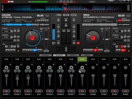Viewport: 132px width, 99px height.
Task: Click the right deck pitch slider handle
Action: point(107,39)
